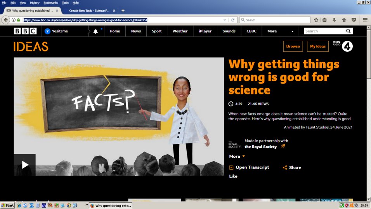
Task: Click the Browse button
Action: 293,46
